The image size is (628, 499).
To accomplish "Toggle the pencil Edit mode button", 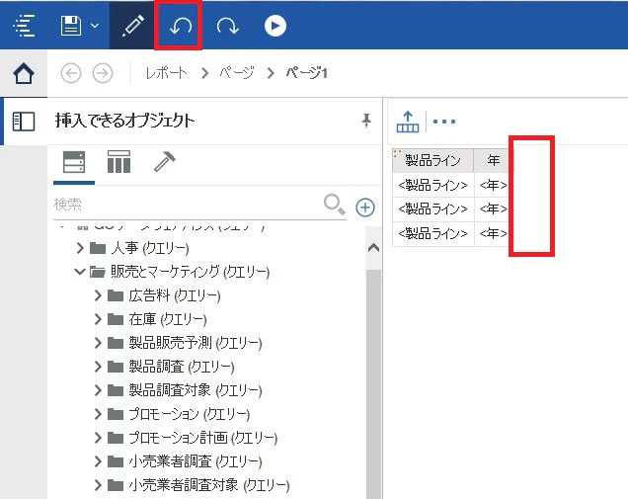I will point(132,26).
